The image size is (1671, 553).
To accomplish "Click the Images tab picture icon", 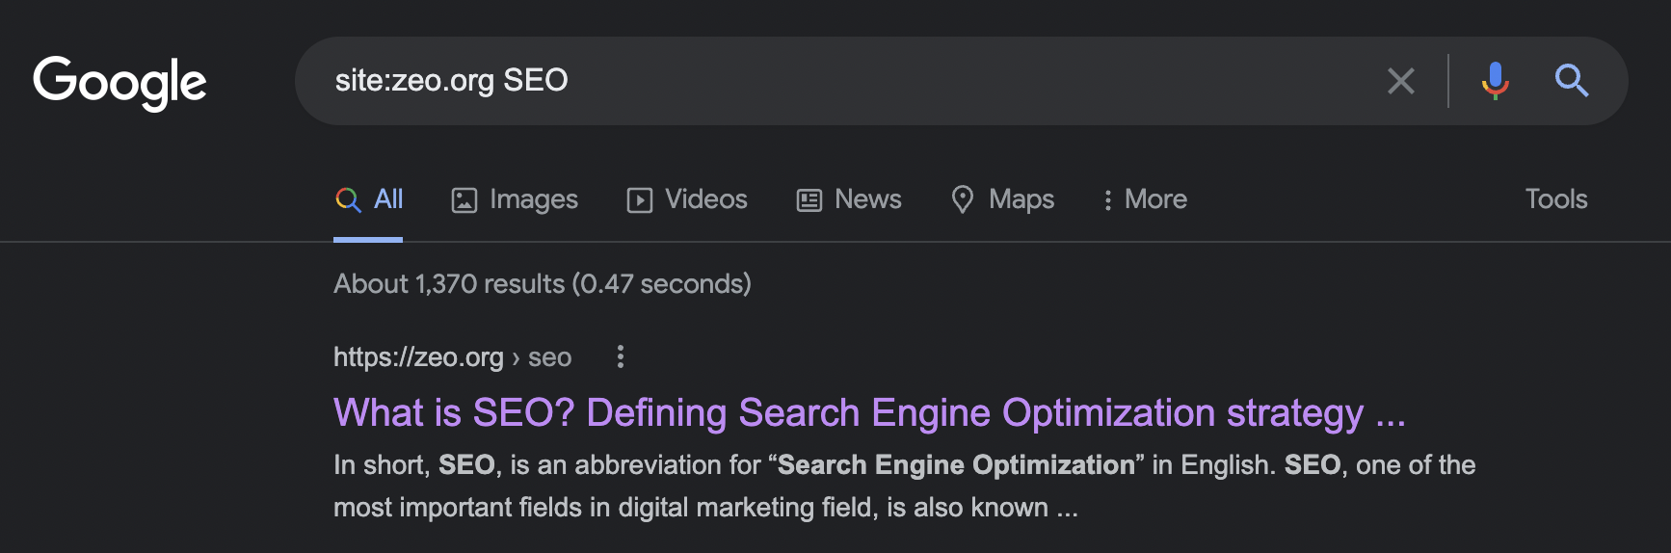I will click(464, 200).
